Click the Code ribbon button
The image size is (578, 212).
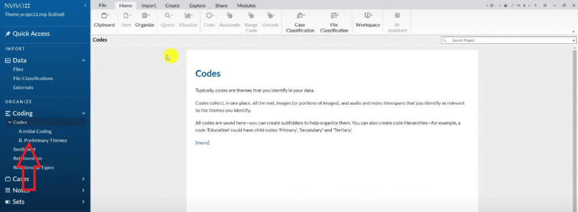click(209, 20)
